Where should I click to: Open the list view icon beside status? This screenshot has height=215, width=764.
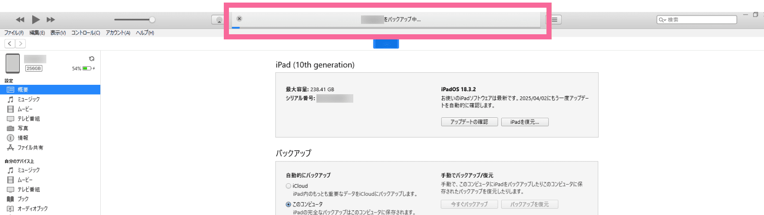tap(554, 20)
